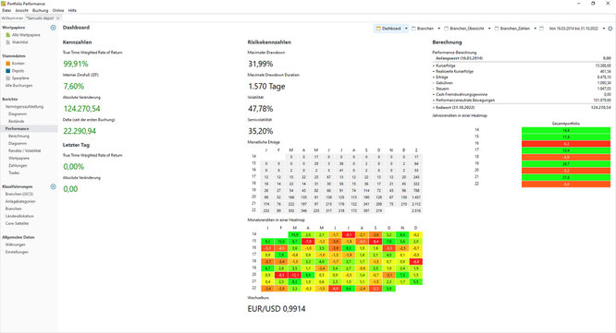This screenshot has height=333, width=616.
Task: Click the plus icon next to Klassifizierungen
Action: tap(53, 186)
